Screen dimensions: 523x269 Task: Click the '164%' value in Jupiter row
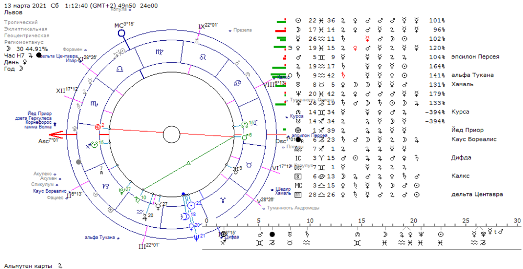(437, 66)
